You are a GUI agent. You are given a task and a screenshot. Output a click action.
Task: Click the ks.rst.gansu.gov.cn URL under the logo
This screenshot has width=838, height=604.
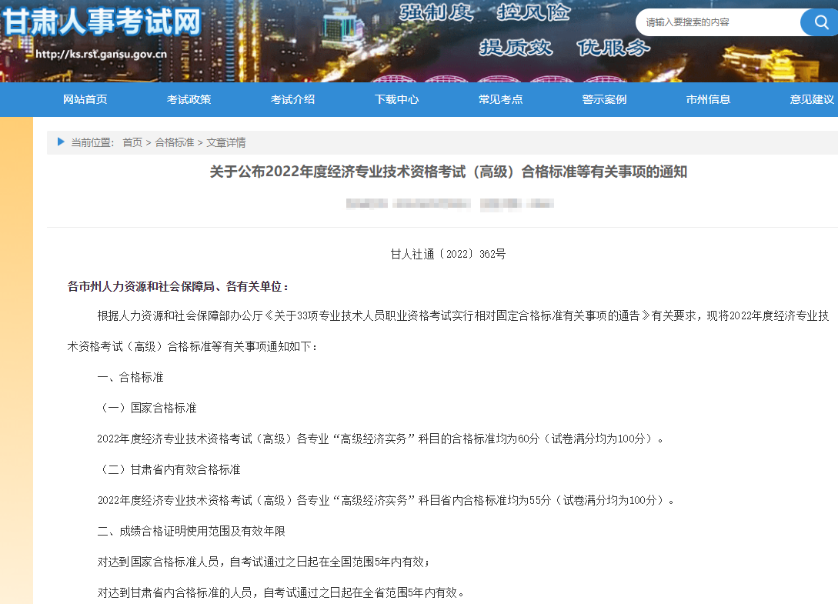[101, 55]
